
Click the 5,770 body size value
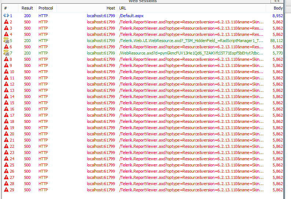pyautogui.click(x=277, y=53)
